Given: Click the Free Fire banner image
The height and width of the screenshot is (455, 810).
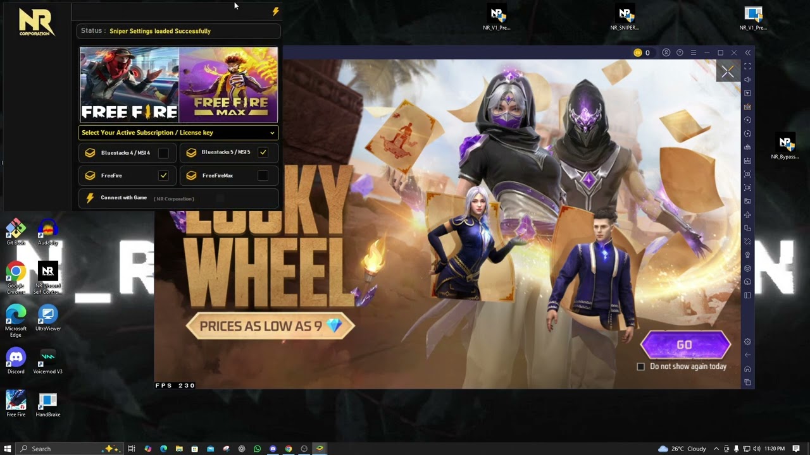Looking at the screenshot, I should tap(130, 85).
